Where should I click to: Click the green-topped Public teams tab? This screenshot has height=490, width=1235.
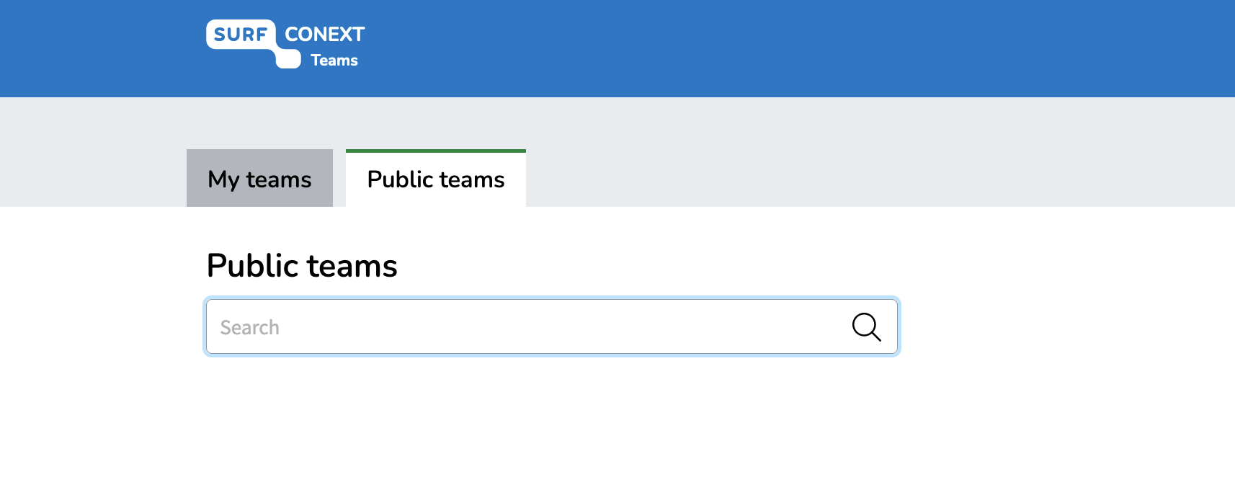point(436,178)
